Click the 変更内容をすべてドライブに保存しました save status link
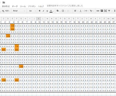This screenshot has height=96, width=116. pyautogui.click(x=65, y=6)
